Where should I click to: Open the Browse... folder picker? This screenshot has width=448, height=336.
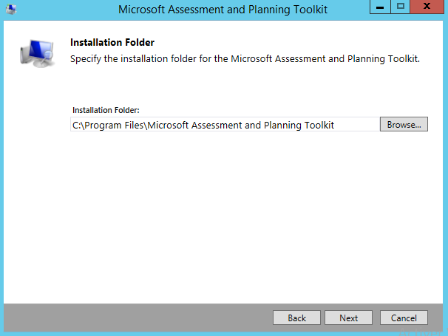point(404,125)
